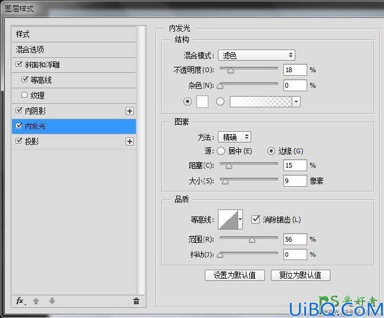Click the 杂色 value field showing 0
384x318 pixels.
click(x=295, y=85)
